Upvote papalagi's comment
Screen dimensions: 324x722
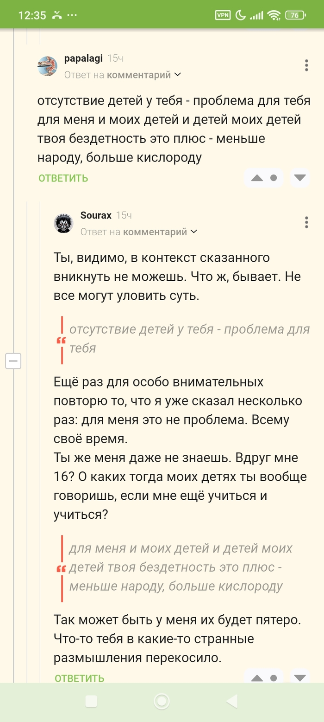coord(257,178)
